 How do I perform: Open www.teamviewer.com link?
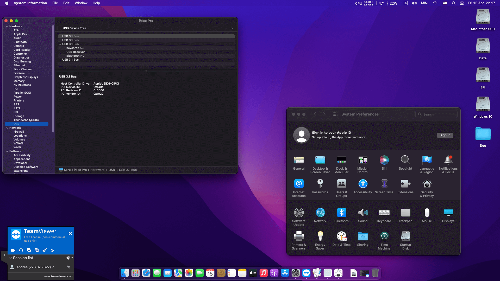coord(58,276)
